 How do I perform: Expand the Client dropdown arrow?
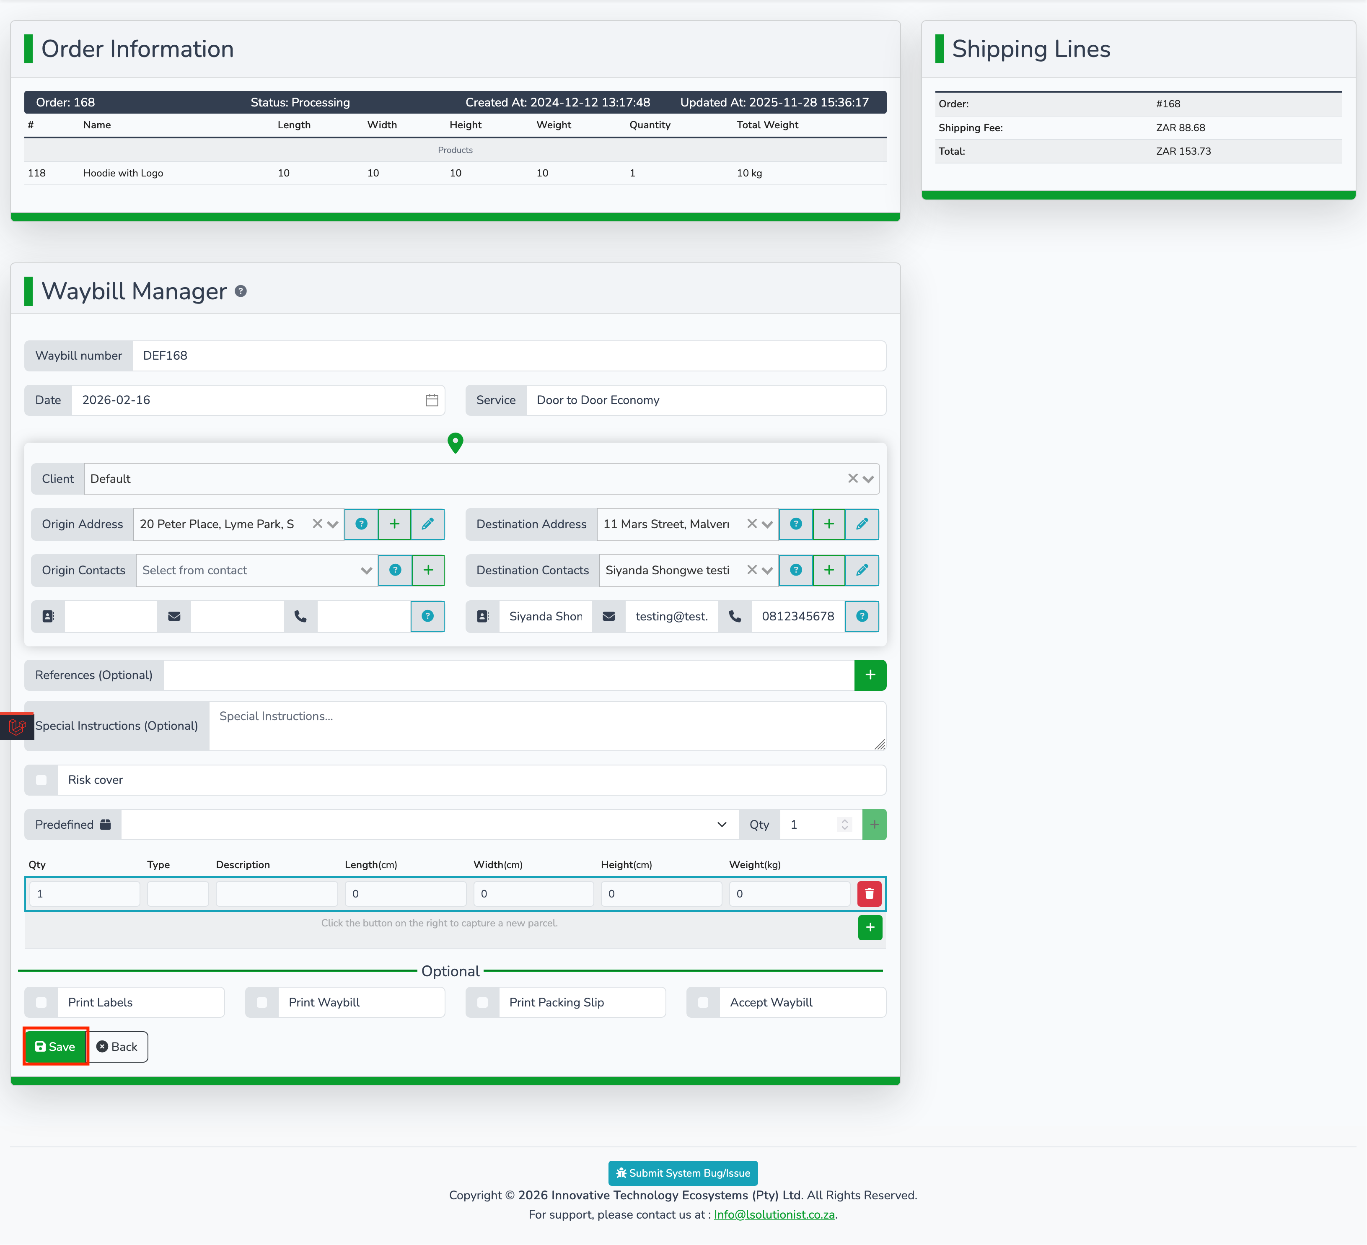click(869, 480)
